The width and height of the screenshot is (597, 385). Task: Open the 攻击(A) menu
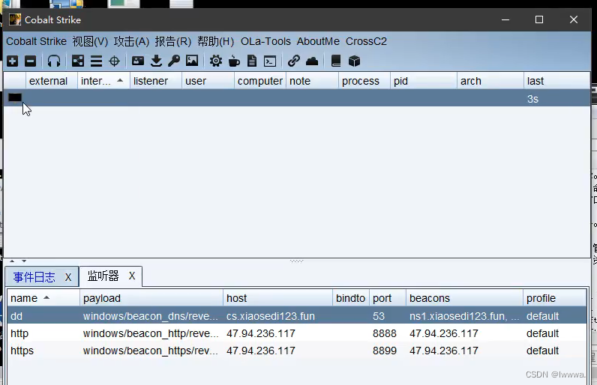[x=131, y=41]
